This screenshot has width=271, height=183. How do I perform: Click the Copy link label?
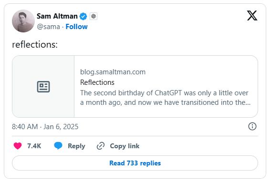[125, 146]
